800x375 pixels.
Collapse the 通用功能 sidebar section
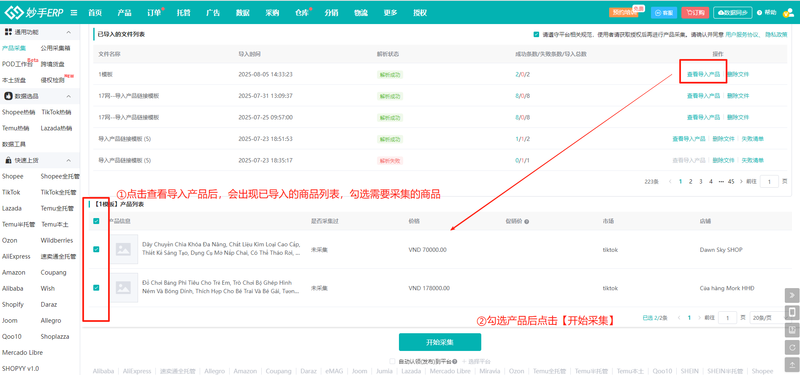tap(68, 32)
